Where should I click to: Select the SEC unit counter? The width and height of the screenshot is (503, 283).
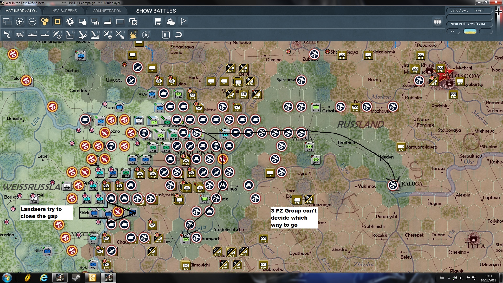(67, 186)
